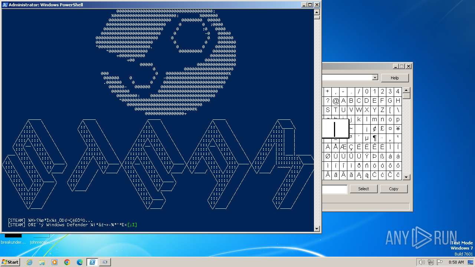Open the Windows Start menu
The width and height of the screenshot is (475, 267).
pos(10,262)
